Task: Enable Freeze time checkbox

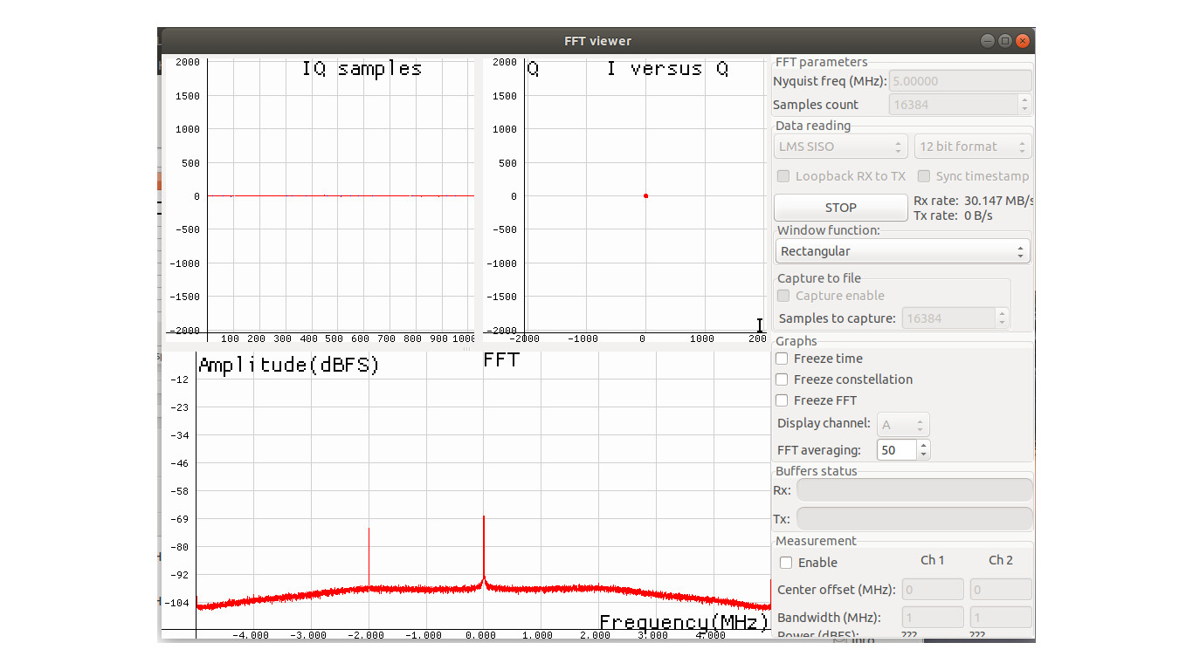Action: (x=783, y=359)
